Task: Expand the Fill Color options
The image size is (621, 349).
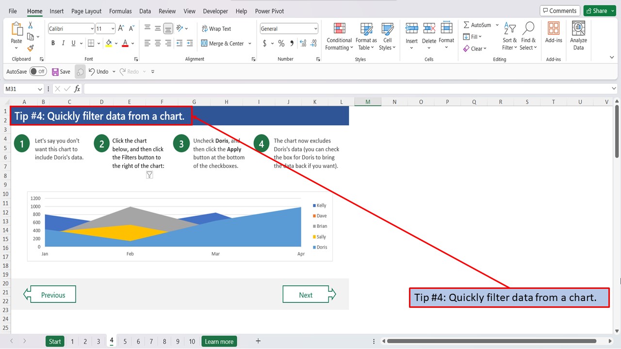Action: pos(115,43)
